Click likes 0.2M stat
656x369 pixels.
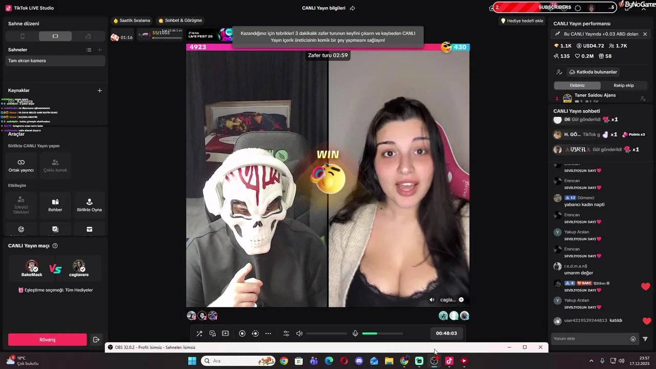[584, 56]
